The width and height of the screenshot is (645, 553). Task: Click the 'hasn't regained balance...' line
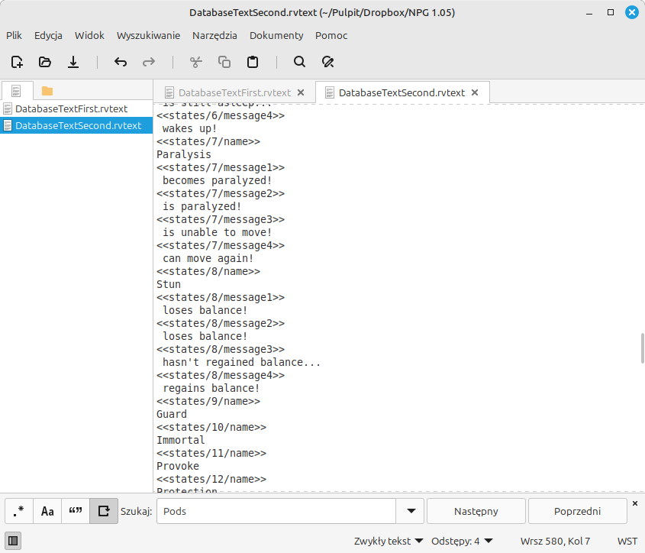241,362
